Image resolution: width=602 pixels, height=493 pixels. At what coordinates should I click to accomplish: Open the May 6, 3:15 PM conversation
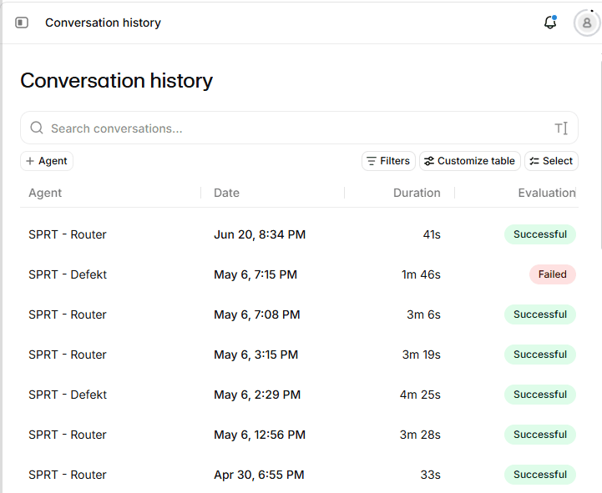click(299, 355)
